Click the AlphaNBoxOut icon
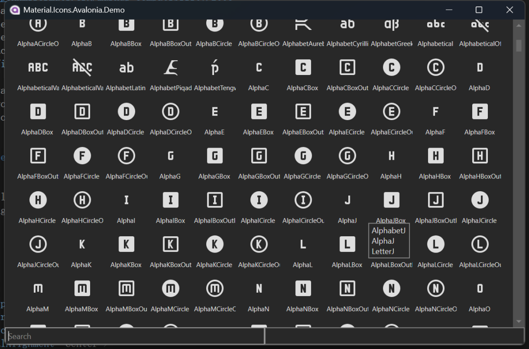This screenshot has height=349, width=529. tap(347, 288)
